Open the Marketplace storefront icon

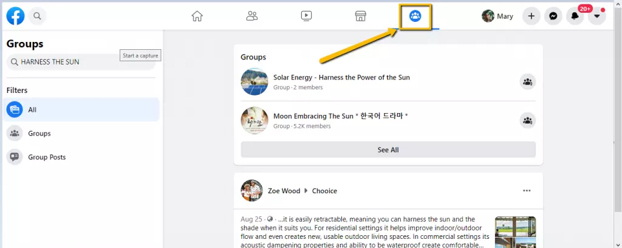click(x=361, y=16)
